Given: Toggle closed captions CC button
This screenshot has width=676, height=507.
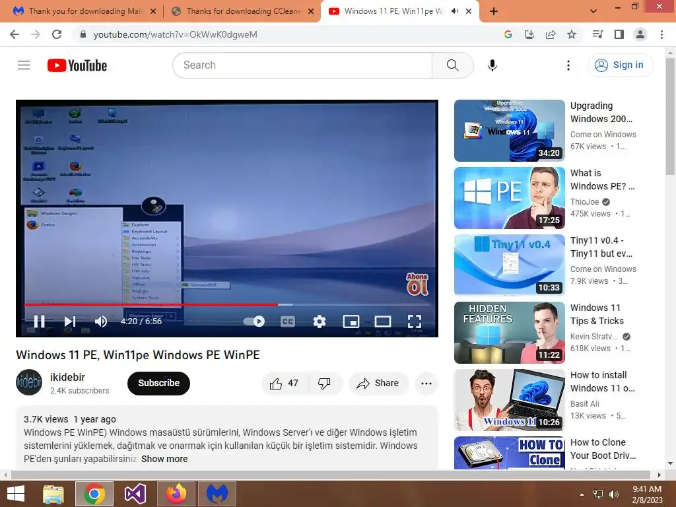Looking at the screenshot, I should (x=288, y=321).
